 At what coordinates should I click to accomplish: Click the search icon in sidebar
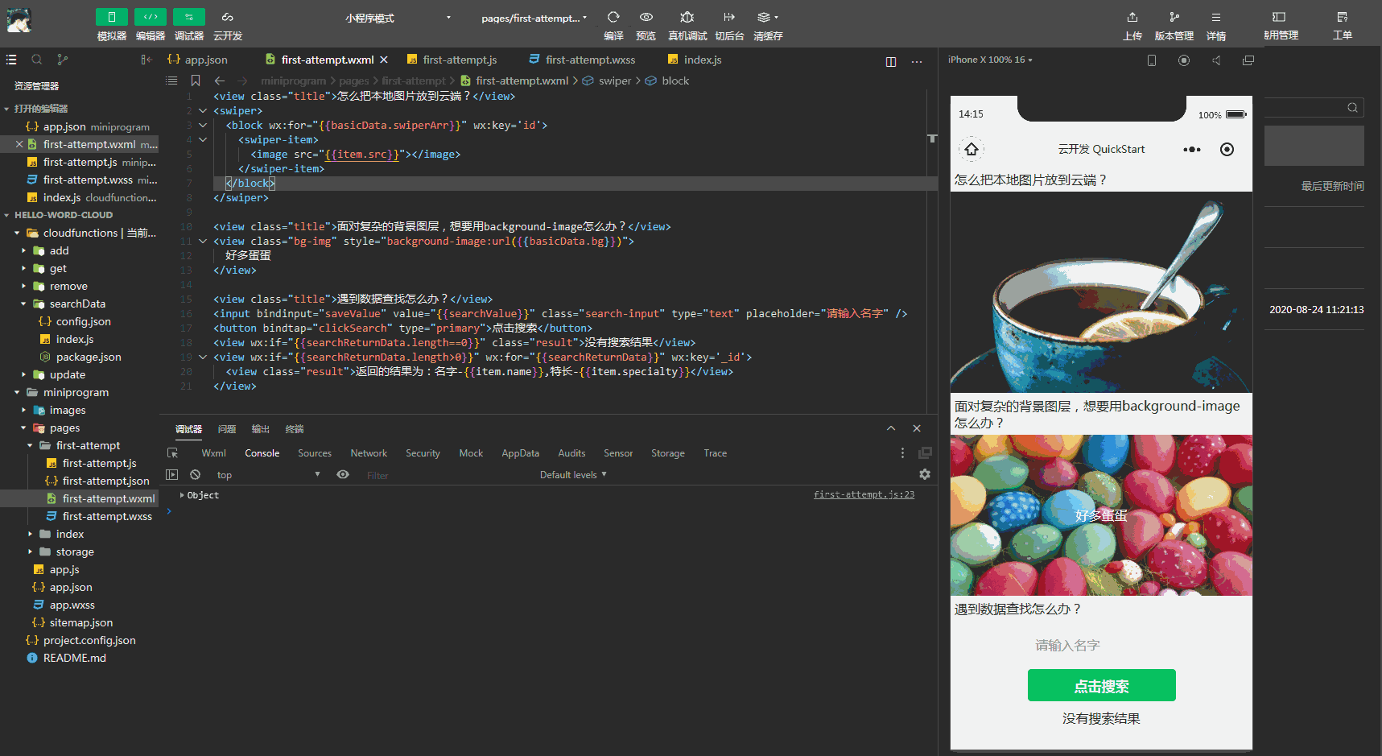(x=37, y=60)
